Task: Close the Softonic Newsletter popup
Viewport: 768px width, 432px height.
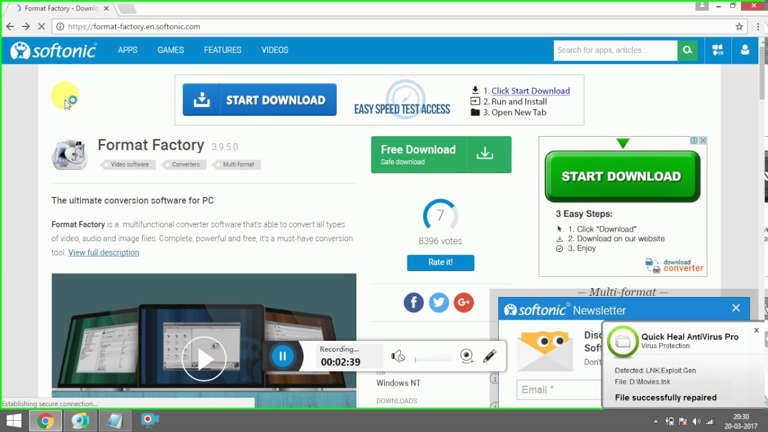Action: (x=736, y=308)
